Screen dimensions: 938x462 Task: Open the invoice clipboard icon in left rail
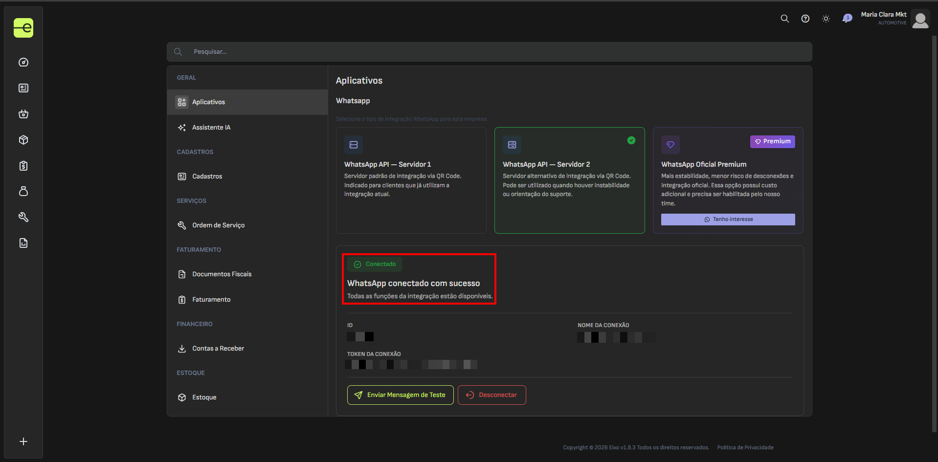23,166
